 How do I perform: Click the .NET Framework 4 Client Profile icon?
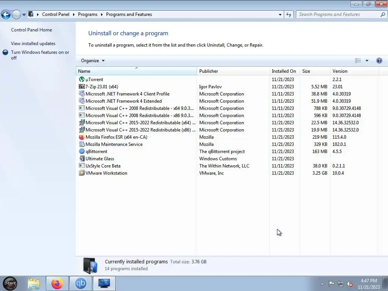pyautogui.click(x=82, y=94)
